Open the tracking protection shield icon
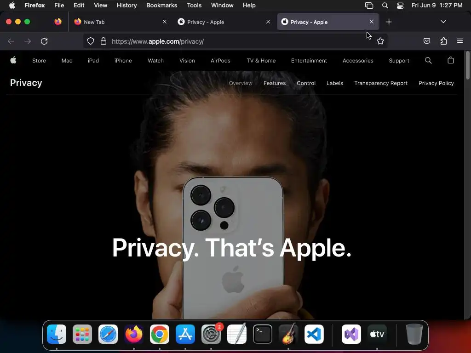The image size is (471, 353). [x=91, y=41]
